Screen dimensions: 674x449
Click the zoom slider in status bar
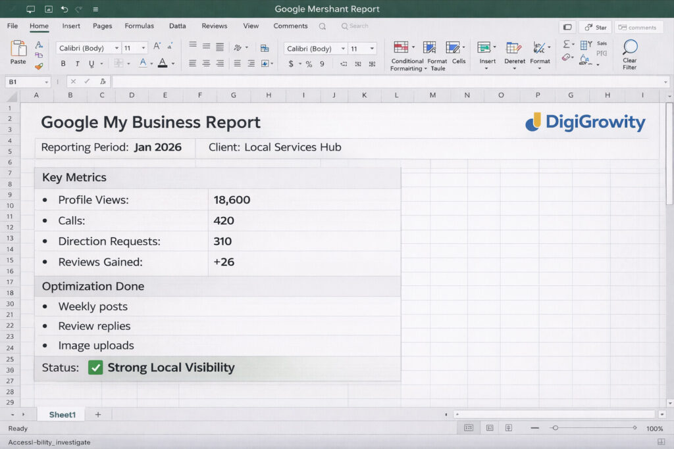(x=555, y=428)
